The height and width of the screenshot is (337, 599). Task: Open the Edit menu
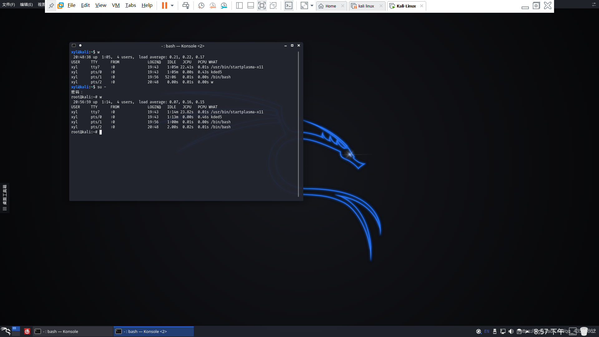pos(85,5)
